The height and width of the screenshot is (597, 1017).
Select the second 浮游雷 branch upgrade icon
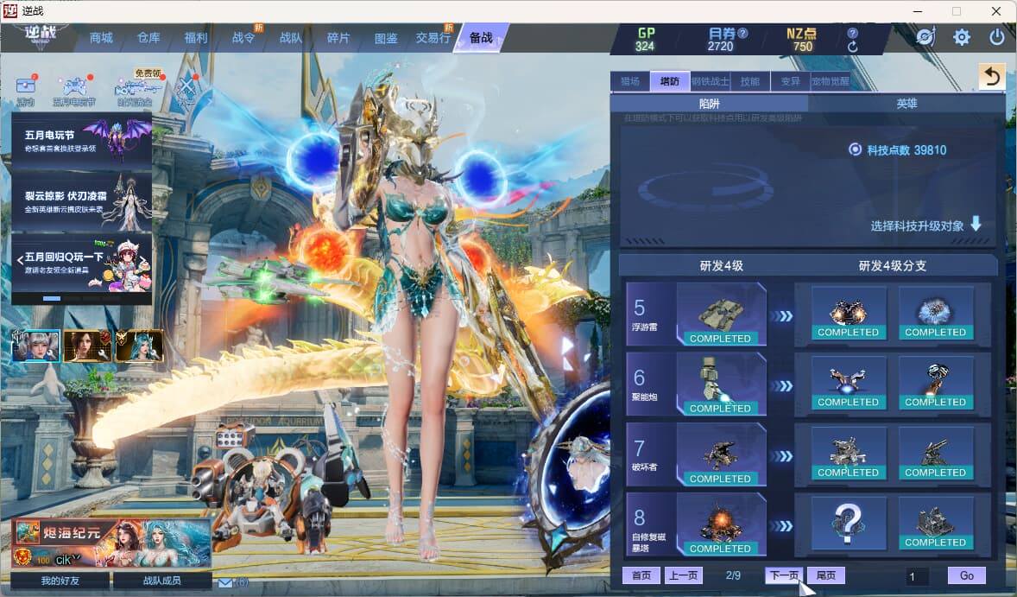click(x=935, y=314)
